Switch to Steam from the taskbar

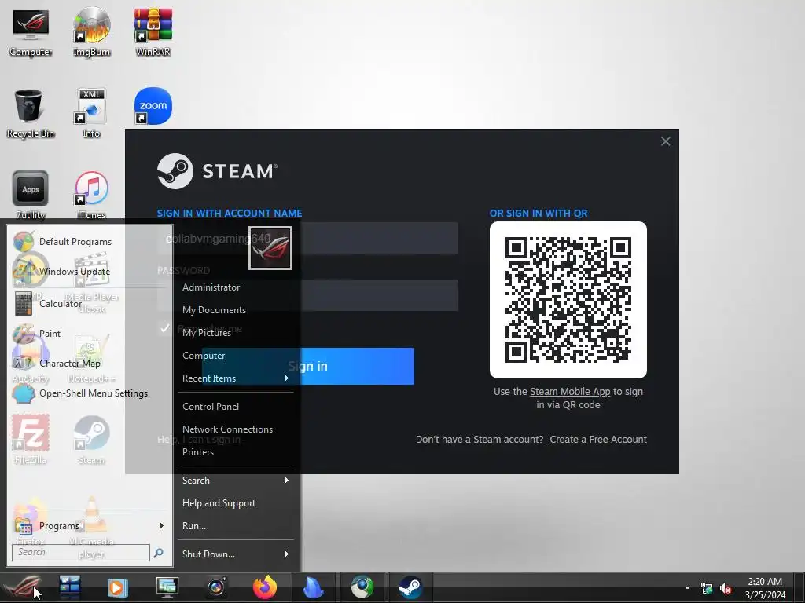pyautogui.click(x=410, y=587)
